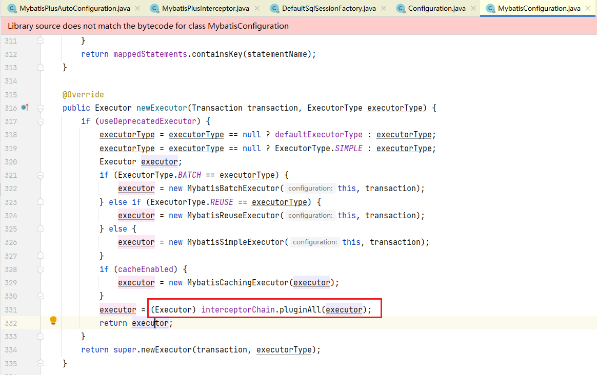Click the class icon on DefaultSqlSessionFactory.java tab
This screenshot has height=375, width=597.
click(x=274, y=9)
